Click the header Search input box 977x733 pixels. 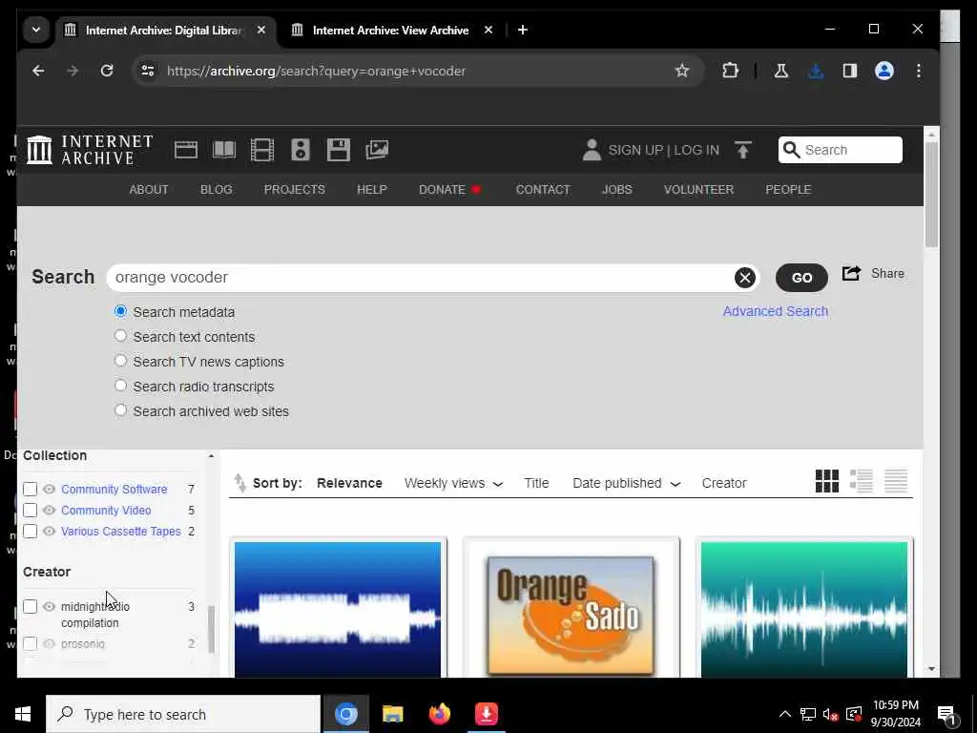(x=840, y=150)
